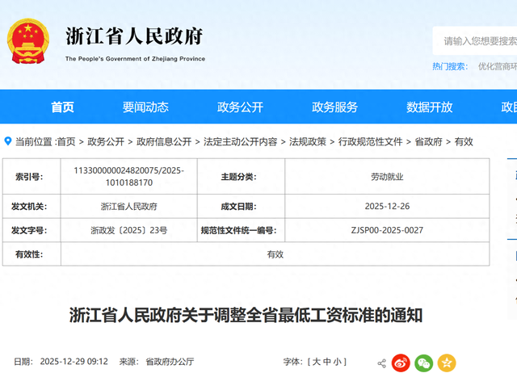Click 省政府 breadcrumb link
517x390 pixels.
click(x=428, y=142)
